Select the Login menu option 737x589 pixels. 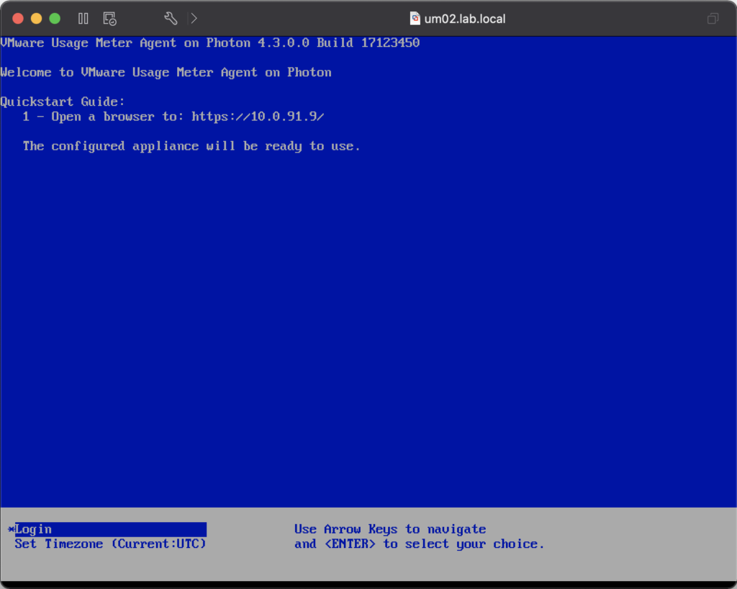110,529
